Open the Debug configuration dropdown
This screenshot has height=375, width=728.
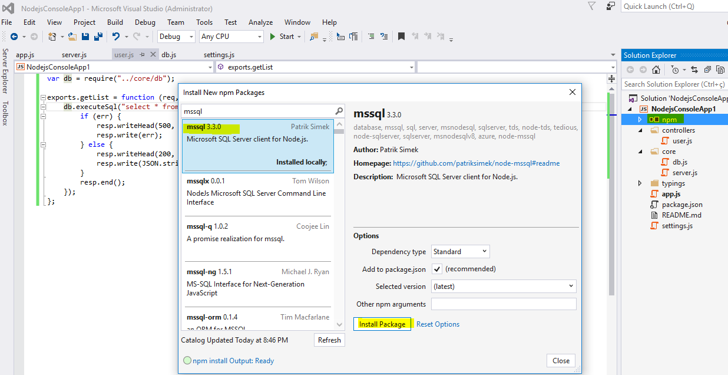tap(176, 37)
